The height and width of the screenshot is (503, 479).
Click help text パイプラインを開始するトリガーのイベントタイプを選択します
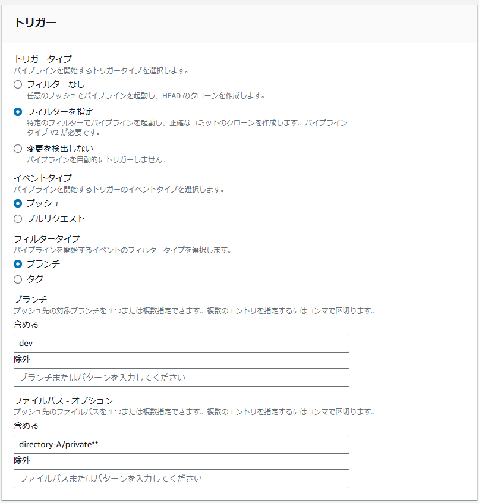(x=119, y=190)
